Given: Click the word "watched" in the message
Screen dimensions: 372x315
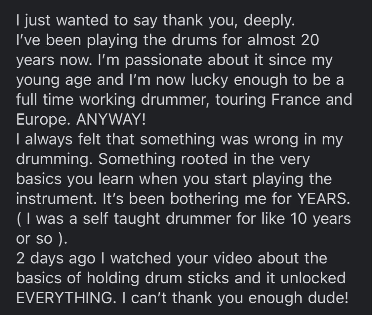Looking at the screenshot, I should click(x=141, y=258).
